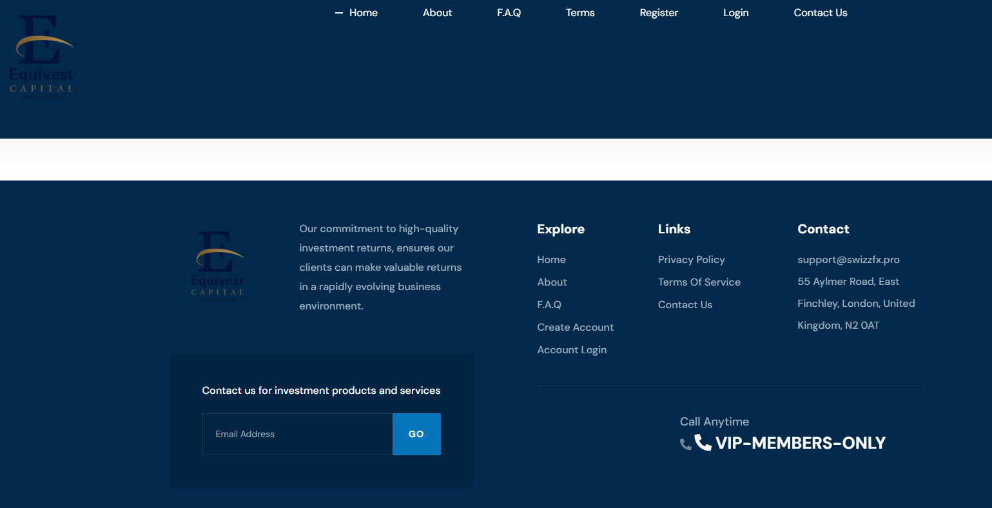
Task: Open the Home menu item in top navigation
Action: click(x=363, y=13)
